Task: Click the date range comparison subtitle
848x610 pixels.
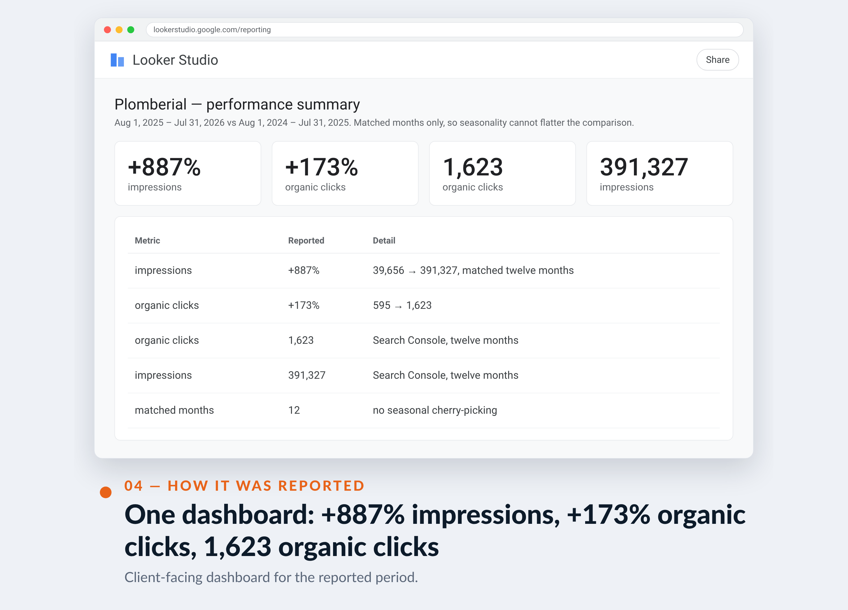Action: pyautogui.click(x=374, y=123)
